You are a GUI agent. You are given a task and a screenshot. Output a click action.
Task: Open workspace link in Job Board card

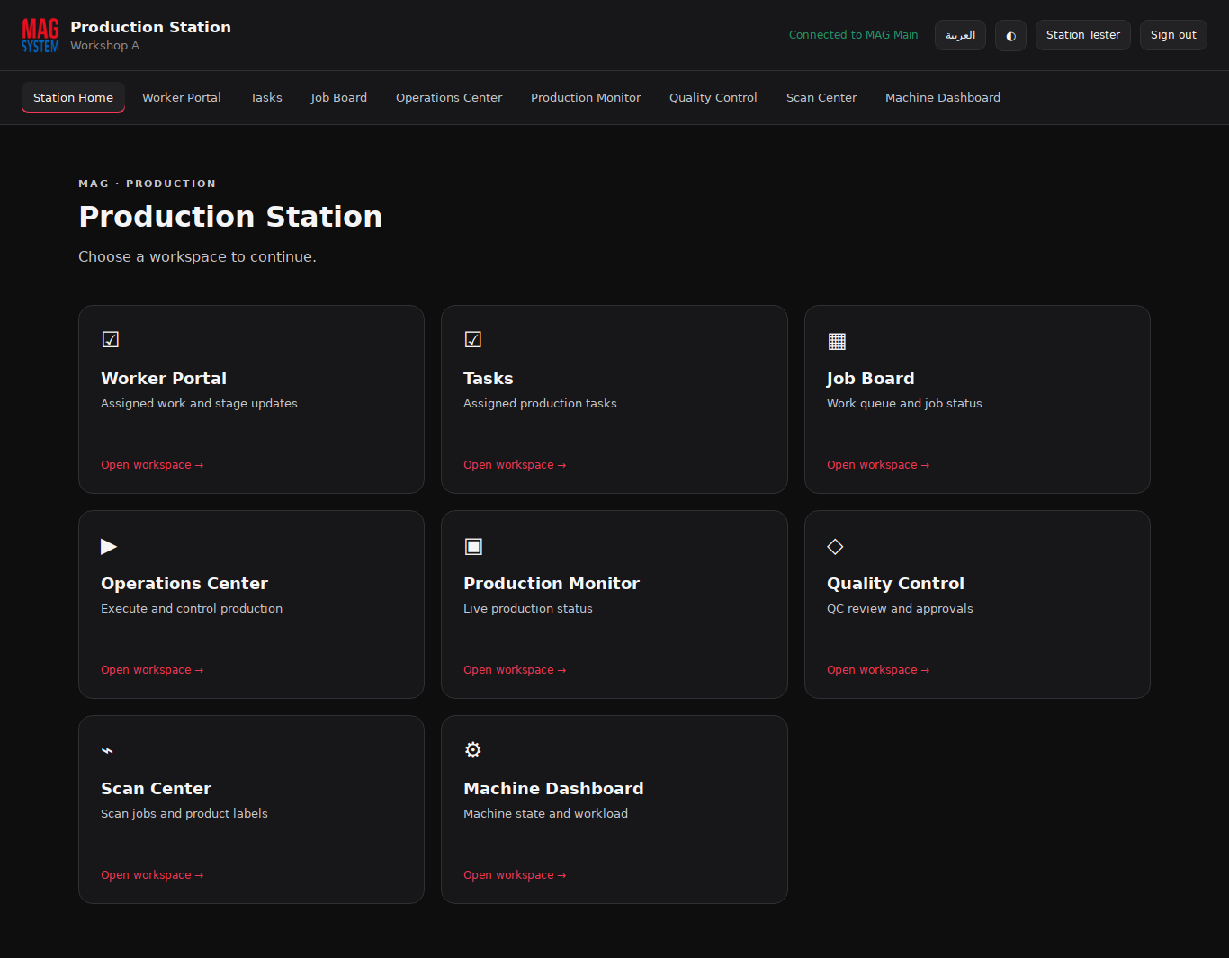tap(878, 465)
